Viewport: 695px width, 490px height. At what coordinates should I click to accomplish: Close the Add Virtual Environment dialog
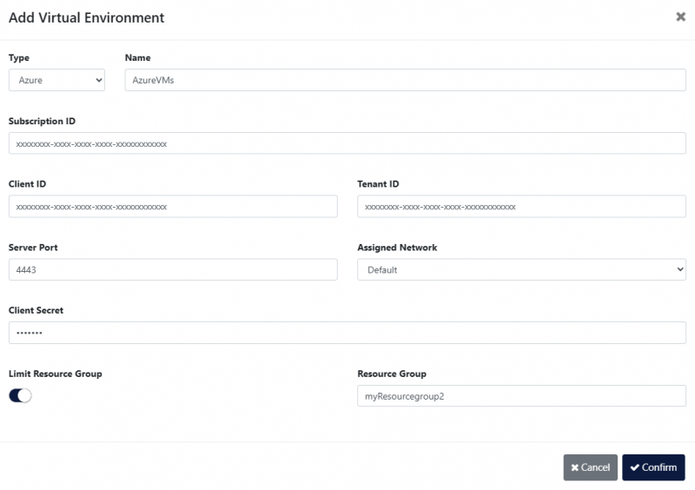click(x=680, y=17)
